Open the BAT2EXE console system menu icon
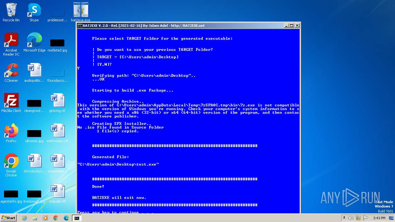395x222 pixels. [80, 26]
